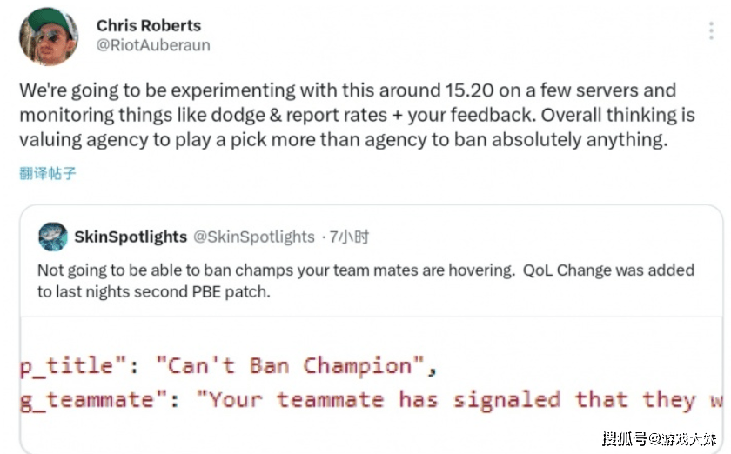Open the @RiotAuberaun handle link

coord(153,45)
